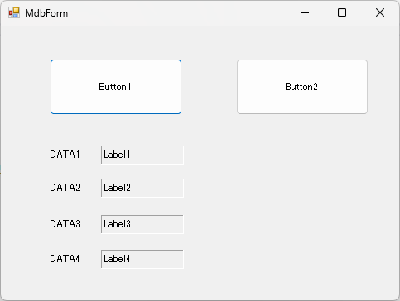Click the empty gap between Button1 and Button2
This screenshot has height=301, width=400.
tap(209, 87)
